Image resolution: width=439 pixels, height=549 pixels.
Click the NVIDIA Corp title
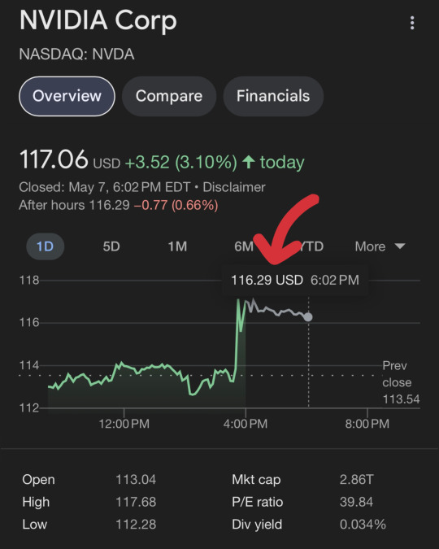[98, 20]
